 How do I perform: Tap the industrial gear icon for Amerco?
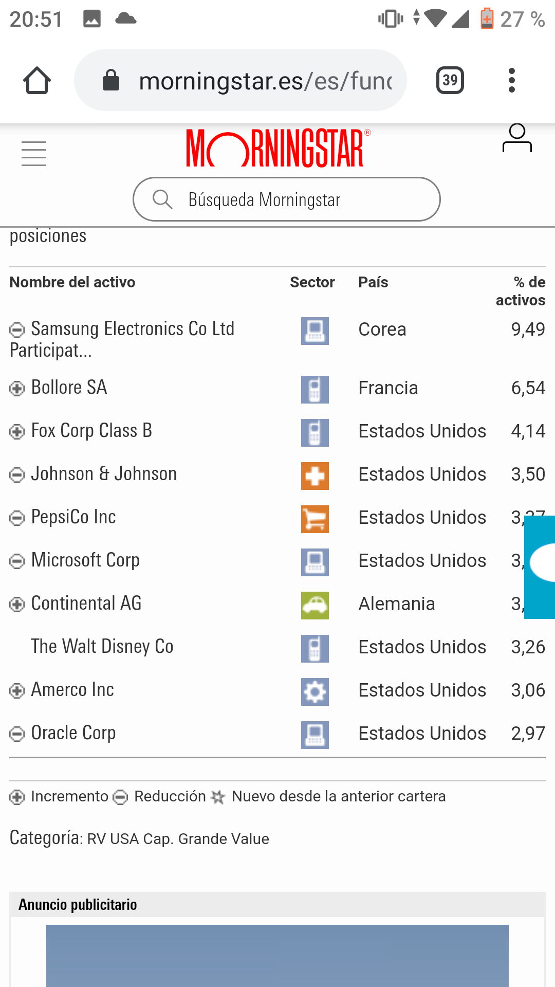tap(314, 692)
